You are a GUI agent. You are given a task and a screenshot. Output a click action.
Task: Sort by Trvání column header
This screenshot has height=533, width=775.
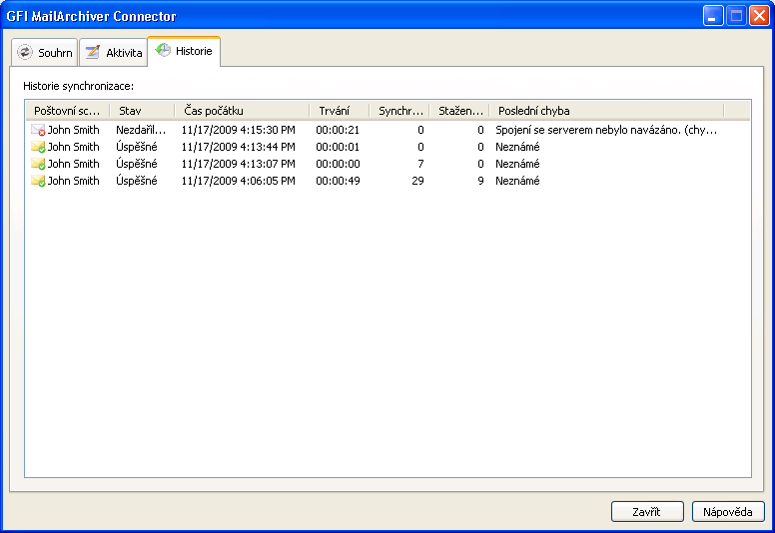click(340, 111)
